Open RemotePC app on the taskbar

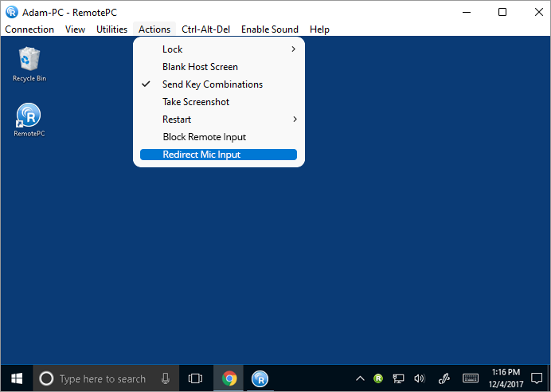pyautogui.click(x=260, y=378)
